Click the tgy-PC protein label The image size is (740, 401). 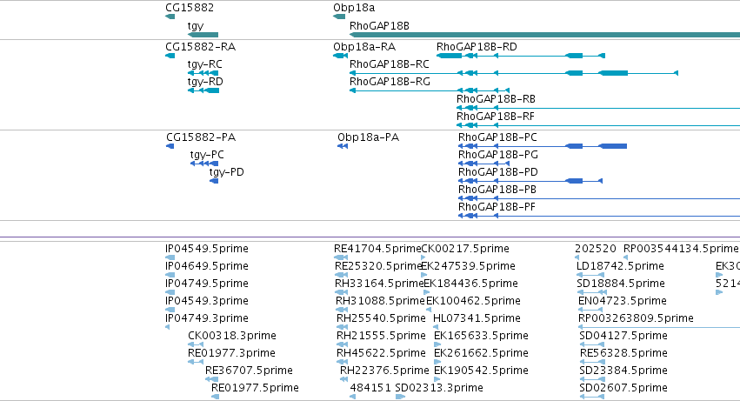click(207, 155)
